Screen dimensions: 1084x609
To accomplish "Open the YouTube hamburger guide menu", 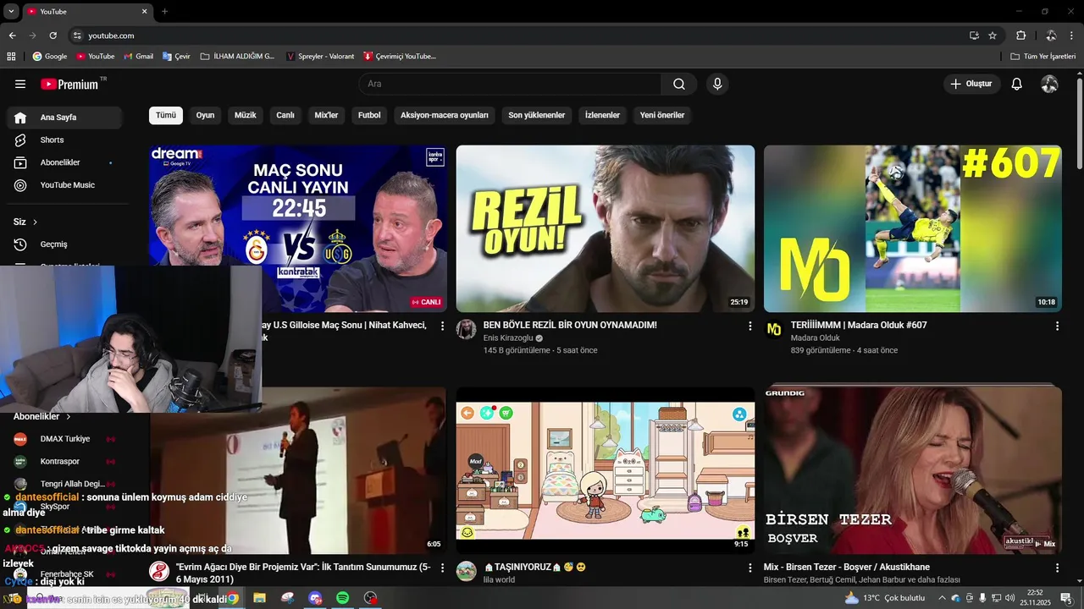I will [20, 84].
